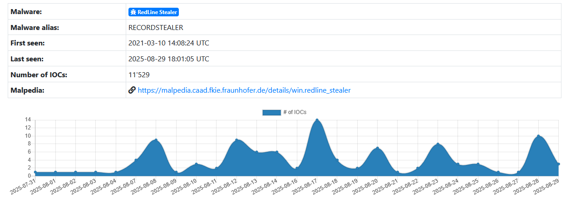This screenshot has width=576, height=214.
Task: Open the malpedia.caad.fkie.fraunhofer.de win.redline_stealer link
Action: [x=244, y=90]
